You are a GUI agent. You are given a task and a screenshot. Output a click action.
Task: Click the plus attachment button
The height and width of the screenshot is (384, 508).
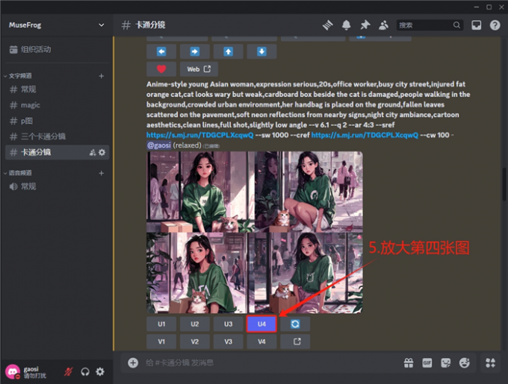(x=133, y=362)
